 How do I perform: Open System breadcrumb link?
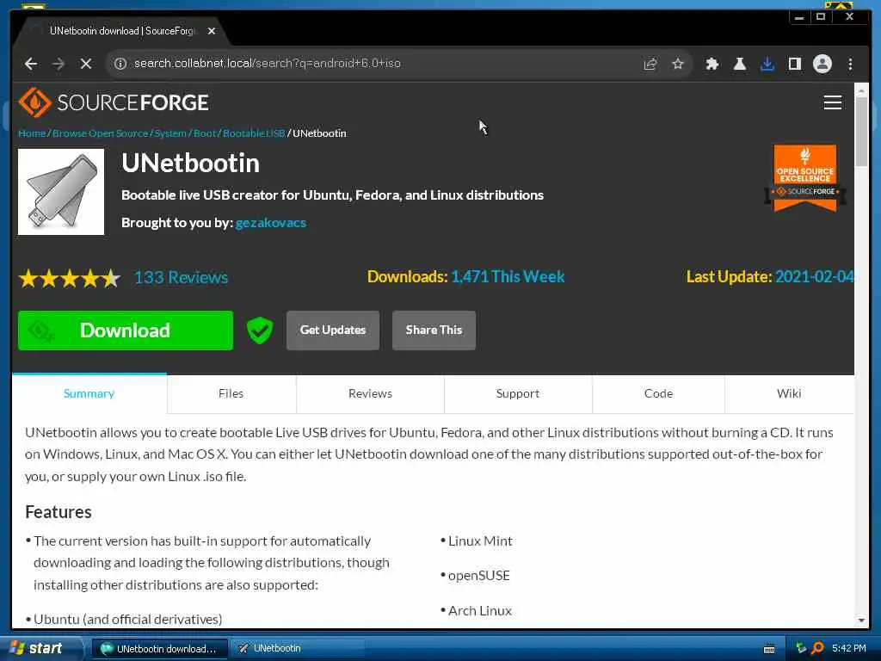point(170,133)
